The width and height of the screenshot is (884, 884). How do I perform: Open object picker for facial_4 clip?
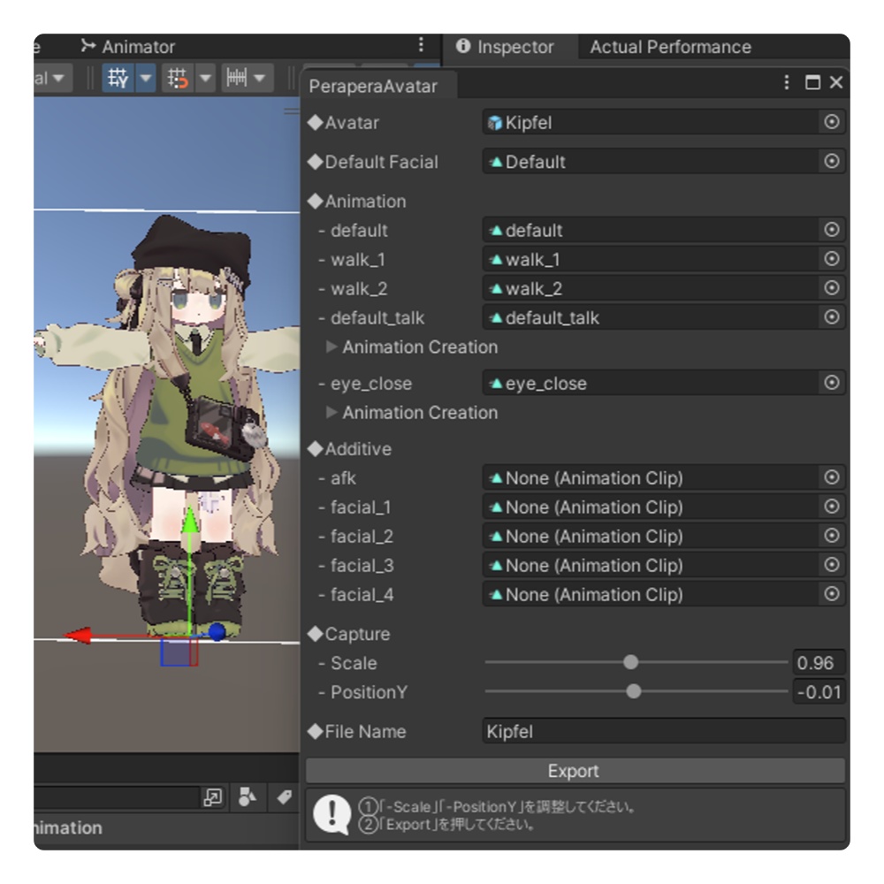coord(832,594)
